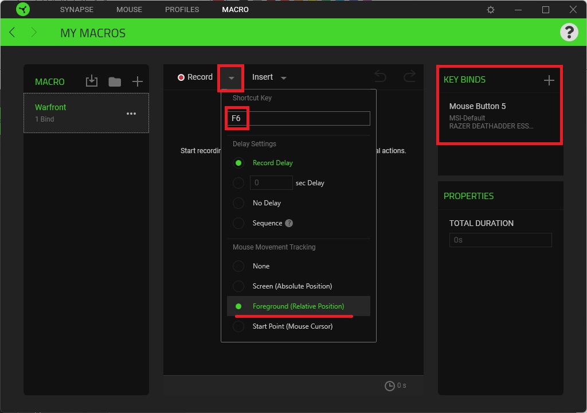
Task: Minimize the Synapse window
Action: (518, 10)
